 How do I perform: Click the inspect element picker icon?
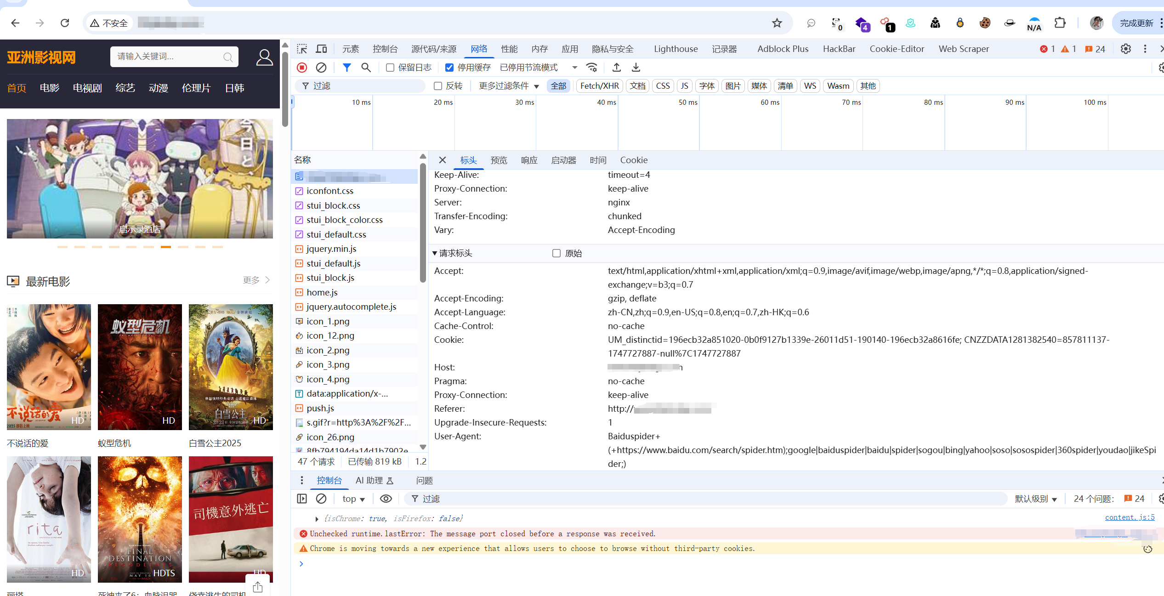tap(302, 49)
